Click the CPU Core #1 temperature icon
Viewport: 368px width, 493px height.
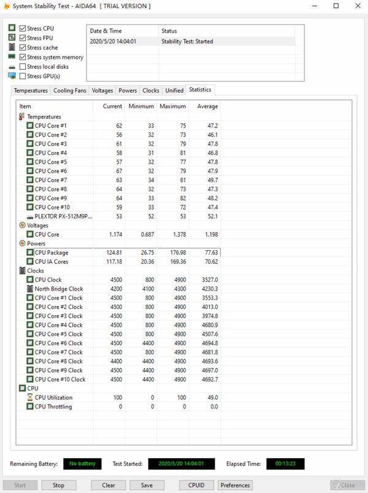tap(30, 126)
